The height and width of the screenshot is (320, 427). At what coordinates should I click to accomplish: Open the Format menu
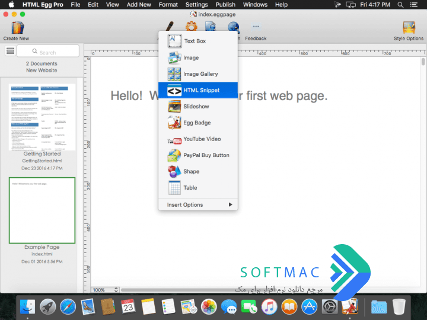coord(168,5)
